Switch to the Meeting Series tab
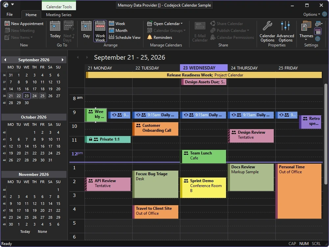 [x=59, y=15]
